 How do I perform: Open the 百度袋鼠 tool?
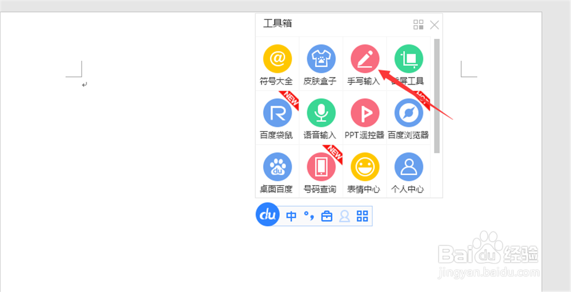278,113
